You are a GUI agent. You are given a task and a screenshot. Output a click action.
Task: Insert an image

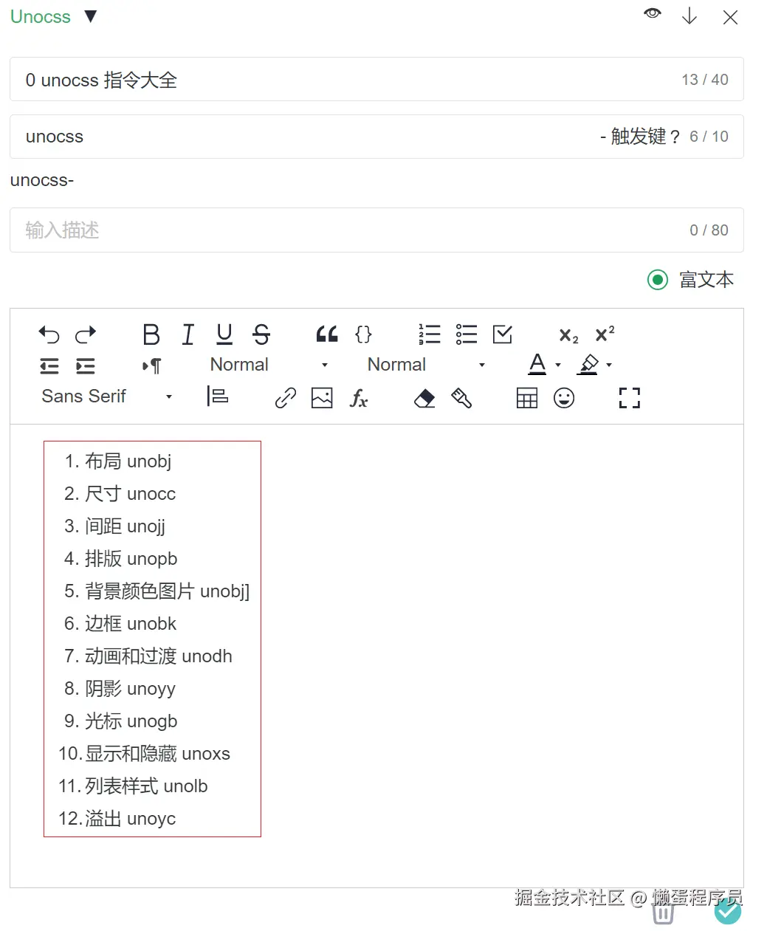tap(322, 399)
